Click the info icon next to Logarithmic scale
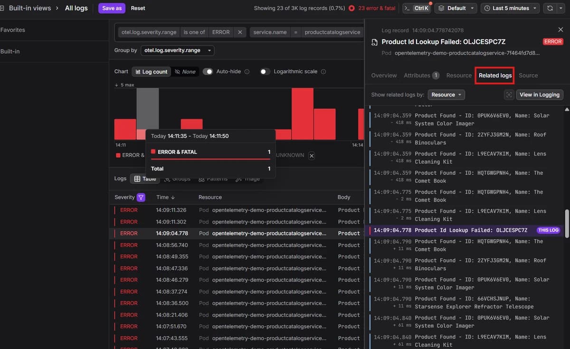 pyautogui.click(x=323, y=72)
